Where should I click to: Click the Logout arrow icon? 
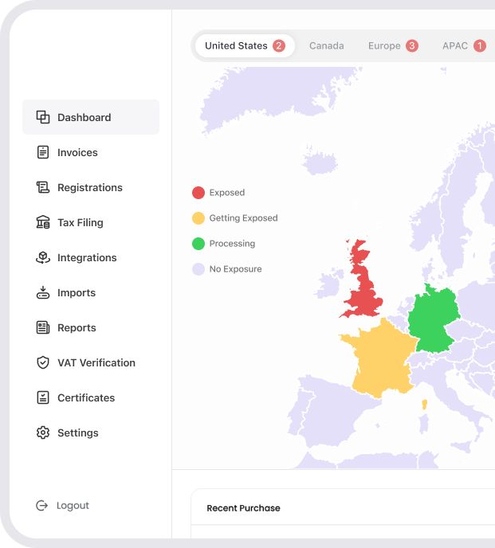point(42,505)
